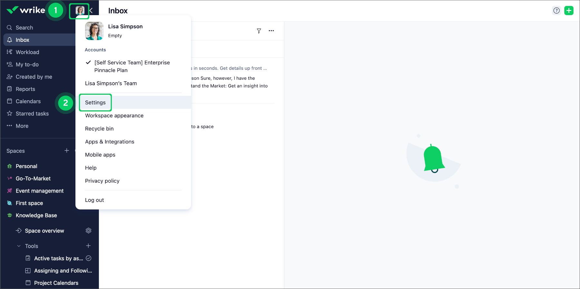Open First space
This screenshot has height=289, width=580.
29,203
